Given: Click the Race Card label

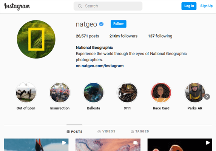Looking at the screenshot, I should coord(161,108).
